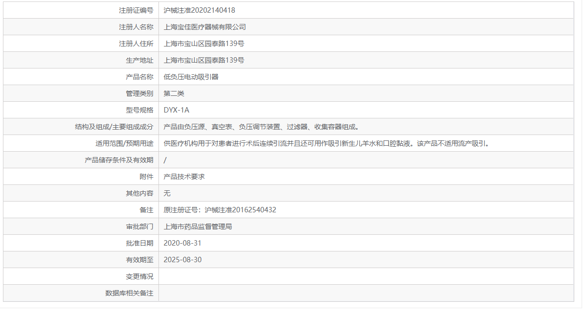The height and width of the screenshot is (317, 587).
Task: Click the 注册人住所 address text
Action: (x=203, y=43)
